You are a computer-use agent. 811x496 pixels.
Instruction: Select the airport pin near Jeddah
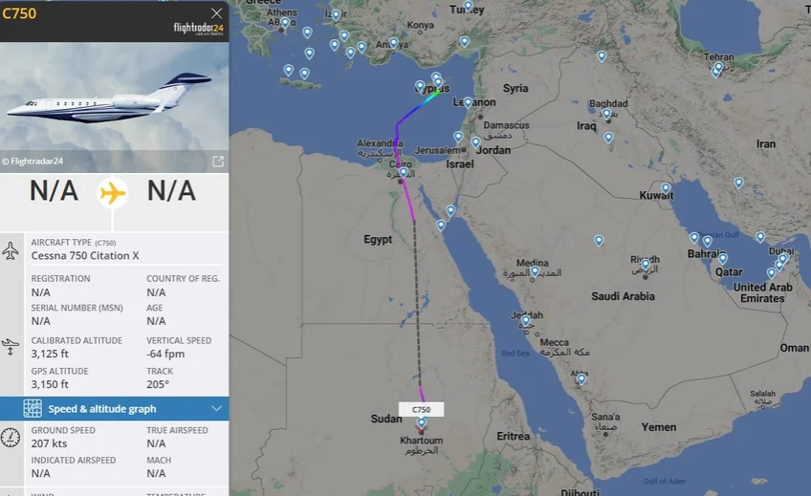[x=526, y=321]
